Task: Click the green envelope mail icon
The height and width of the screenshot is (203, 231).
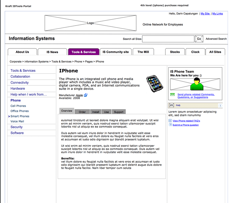Action: [x=172, y=95]
